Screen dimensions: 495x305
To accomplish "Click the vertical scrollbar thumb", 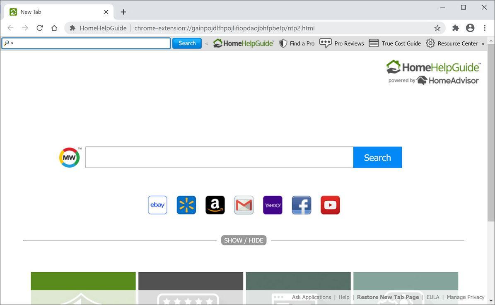I will tap(491, 132).
